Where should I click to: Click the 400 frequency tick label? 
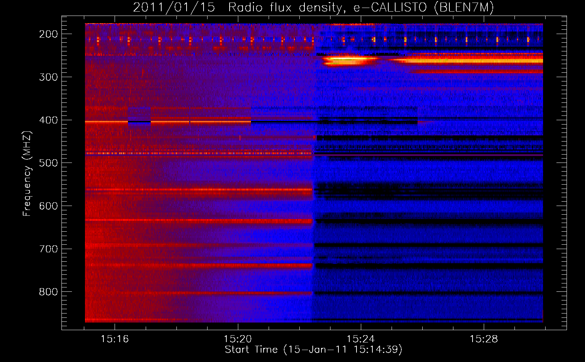(48, 120)
